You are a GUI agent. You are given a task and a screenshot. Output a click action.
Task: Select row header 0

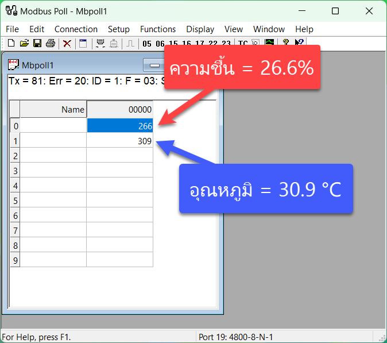tap(15, 126)
